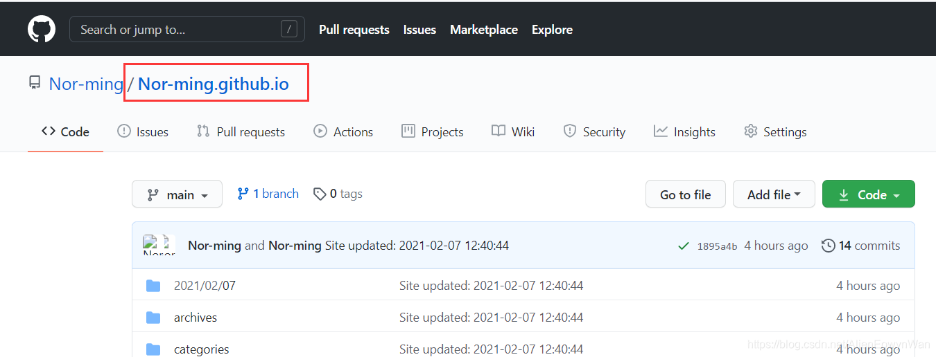Screen dimensions: 936x357
Task: Click the Go to file button
Action: coord(686,194)
